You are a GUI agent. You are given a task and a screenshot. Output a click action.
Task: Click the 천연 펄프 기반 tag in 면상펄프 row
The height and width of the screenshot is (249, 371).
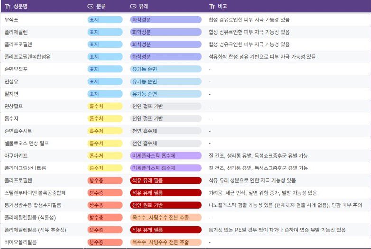[148, 106]
